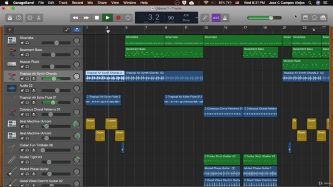Open the Note Pad button
Image resolution: width=333 pixels, height=187 pixels.
click(x=305, y=18)
